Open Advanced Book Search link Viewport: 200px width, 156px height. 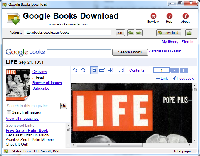tap(165, 51)
